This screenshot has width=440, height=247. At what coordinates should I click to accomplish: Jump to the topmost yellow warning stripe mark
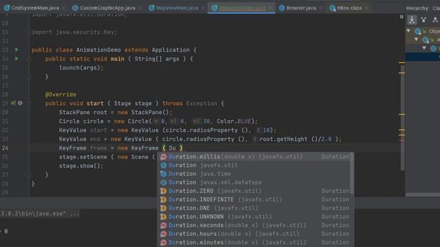coord(401,62)
